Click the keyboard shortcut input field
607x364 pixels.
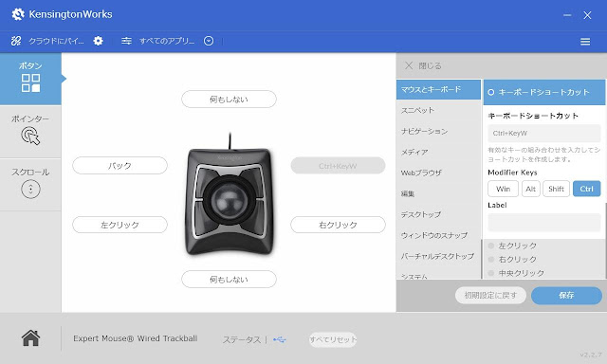click(543, 134)
